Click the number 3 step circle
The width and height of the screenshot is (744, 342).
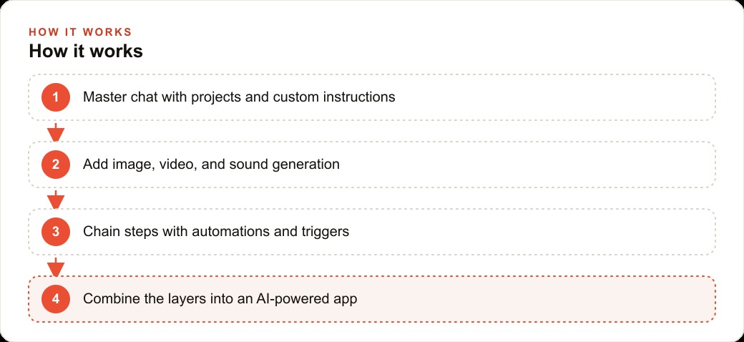[56, 232]
